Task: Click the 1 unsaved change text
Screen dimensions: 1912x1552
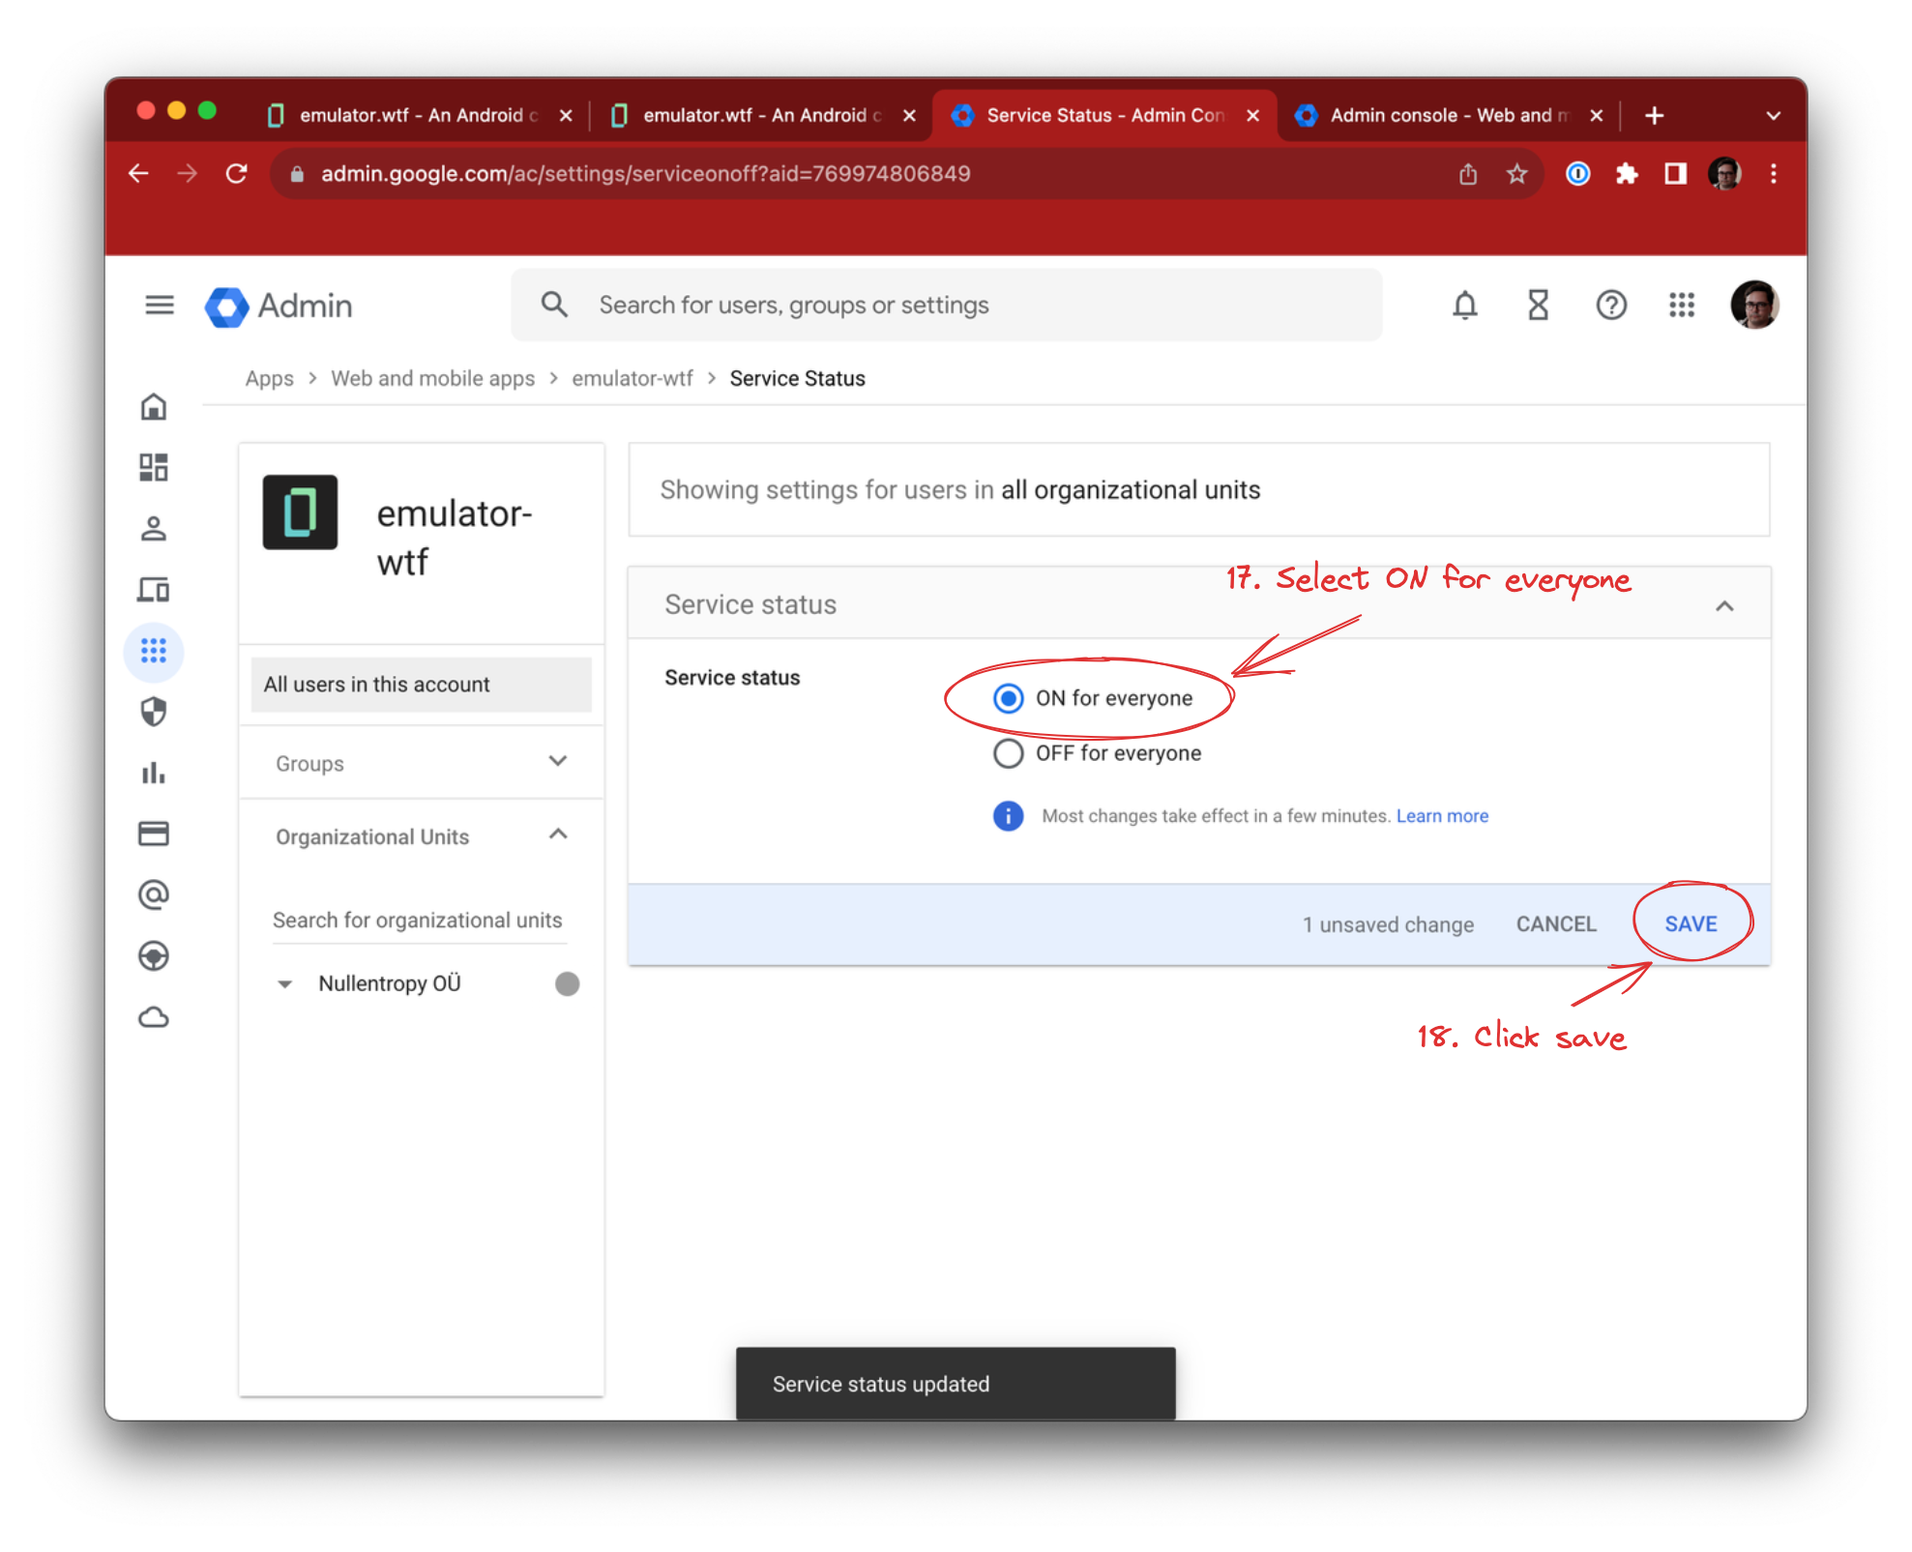Action: pyautogui.click(x=1388, y=925)
